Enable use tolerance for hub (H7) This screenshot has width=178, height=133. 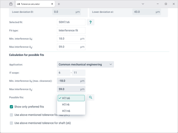[x=11, y=115]
